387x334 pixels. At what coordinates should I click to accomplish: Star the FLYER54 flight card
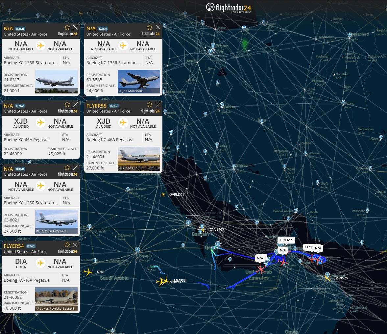tap(67, 245)
